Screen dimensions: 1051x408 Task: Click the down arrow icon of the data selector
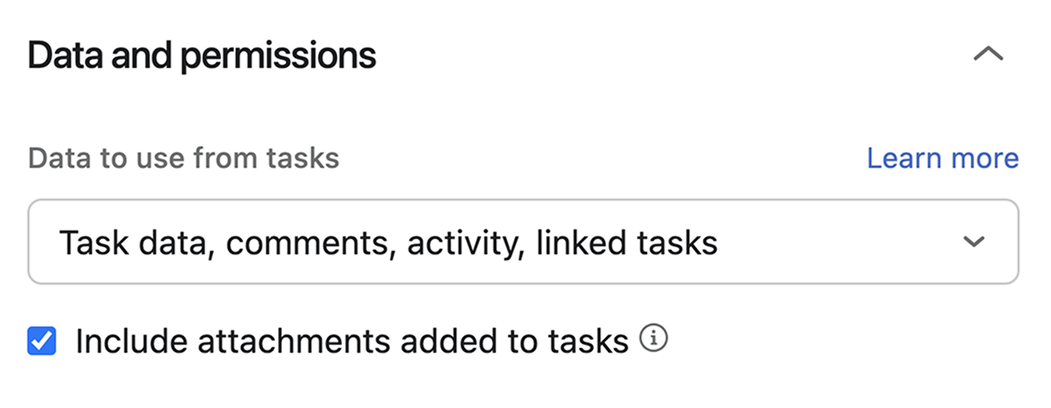click(973, 242)
